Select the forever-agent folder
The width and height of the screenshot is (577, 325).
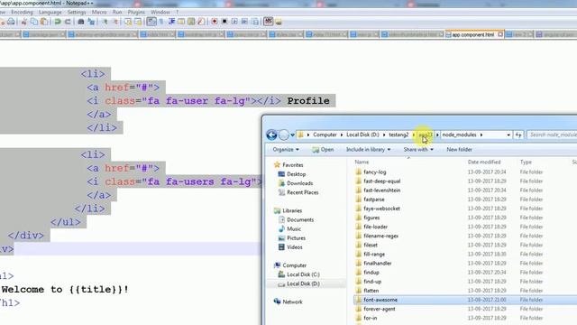[380, 309]
